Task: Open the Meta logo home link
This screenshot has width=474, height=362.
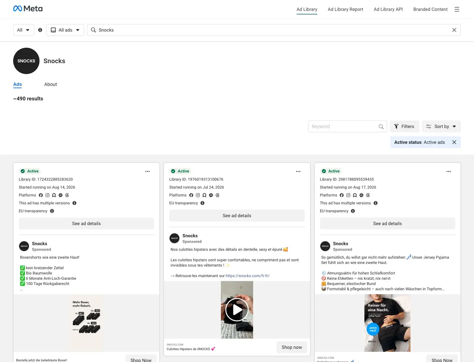Action: coord(28,9)
